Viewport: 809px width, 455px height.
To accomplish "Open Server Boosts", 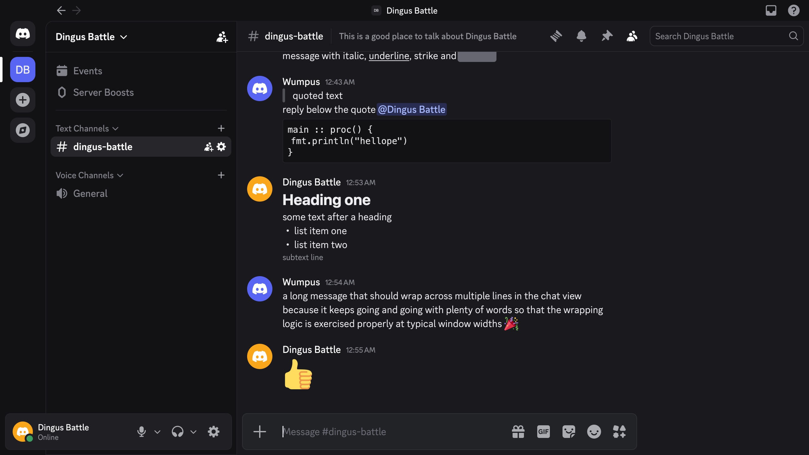I will click(141, 92).
